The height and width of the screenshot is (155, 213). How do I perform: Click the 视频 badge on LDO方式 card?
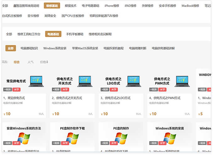click(x=105, y=89)
